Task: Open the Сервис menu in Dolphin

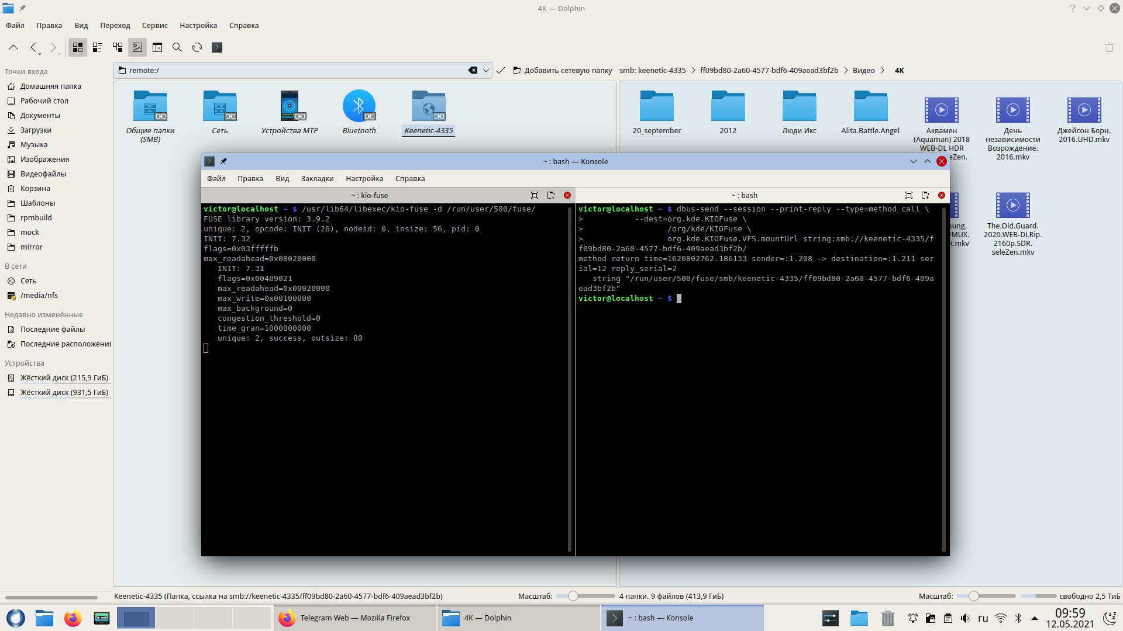Action: click(154, 25)
